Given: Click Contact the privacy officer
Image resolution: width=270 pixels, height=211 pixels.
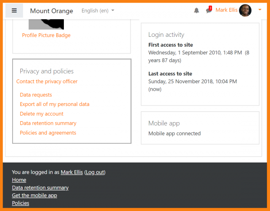Looking at the screenshot, I should [47, 82].
